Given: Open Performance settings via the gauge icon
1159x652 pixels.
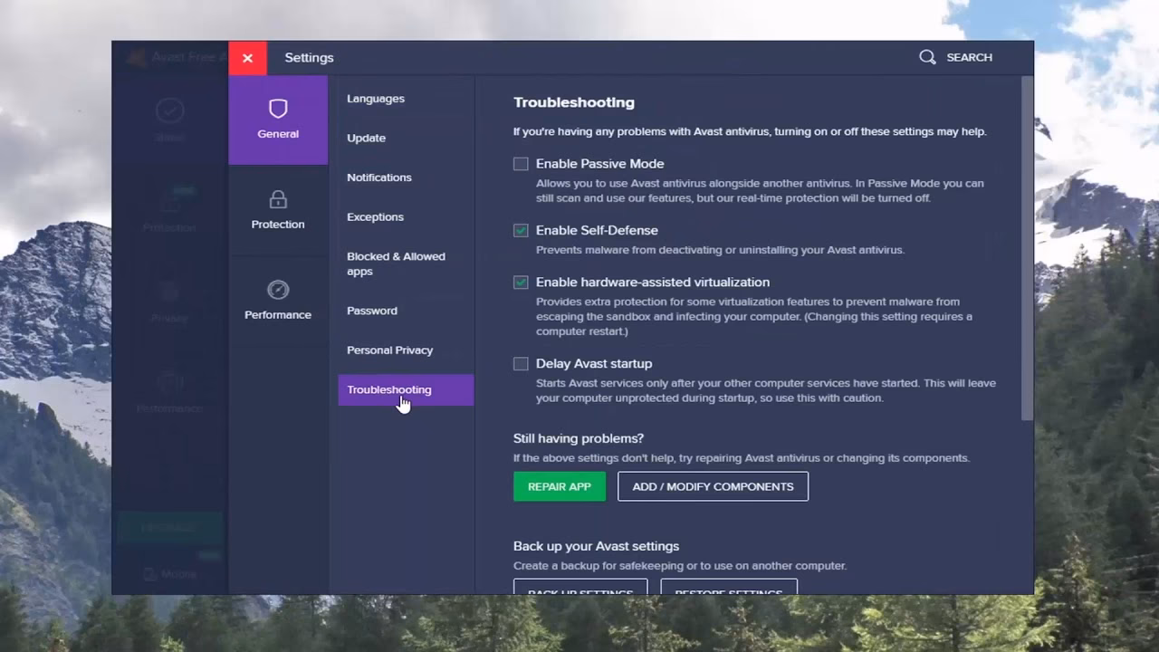Looking at the screenshot, I should point(277,291).
